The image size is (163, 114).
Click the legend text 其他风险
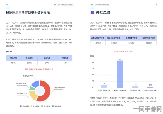(58, 106)
